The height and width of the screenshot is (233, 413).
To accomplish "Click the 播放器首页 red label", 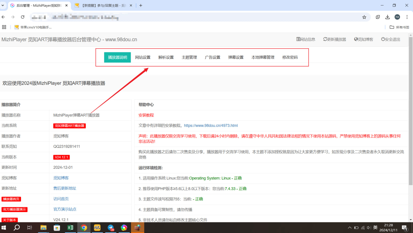I will pos(11,199).
